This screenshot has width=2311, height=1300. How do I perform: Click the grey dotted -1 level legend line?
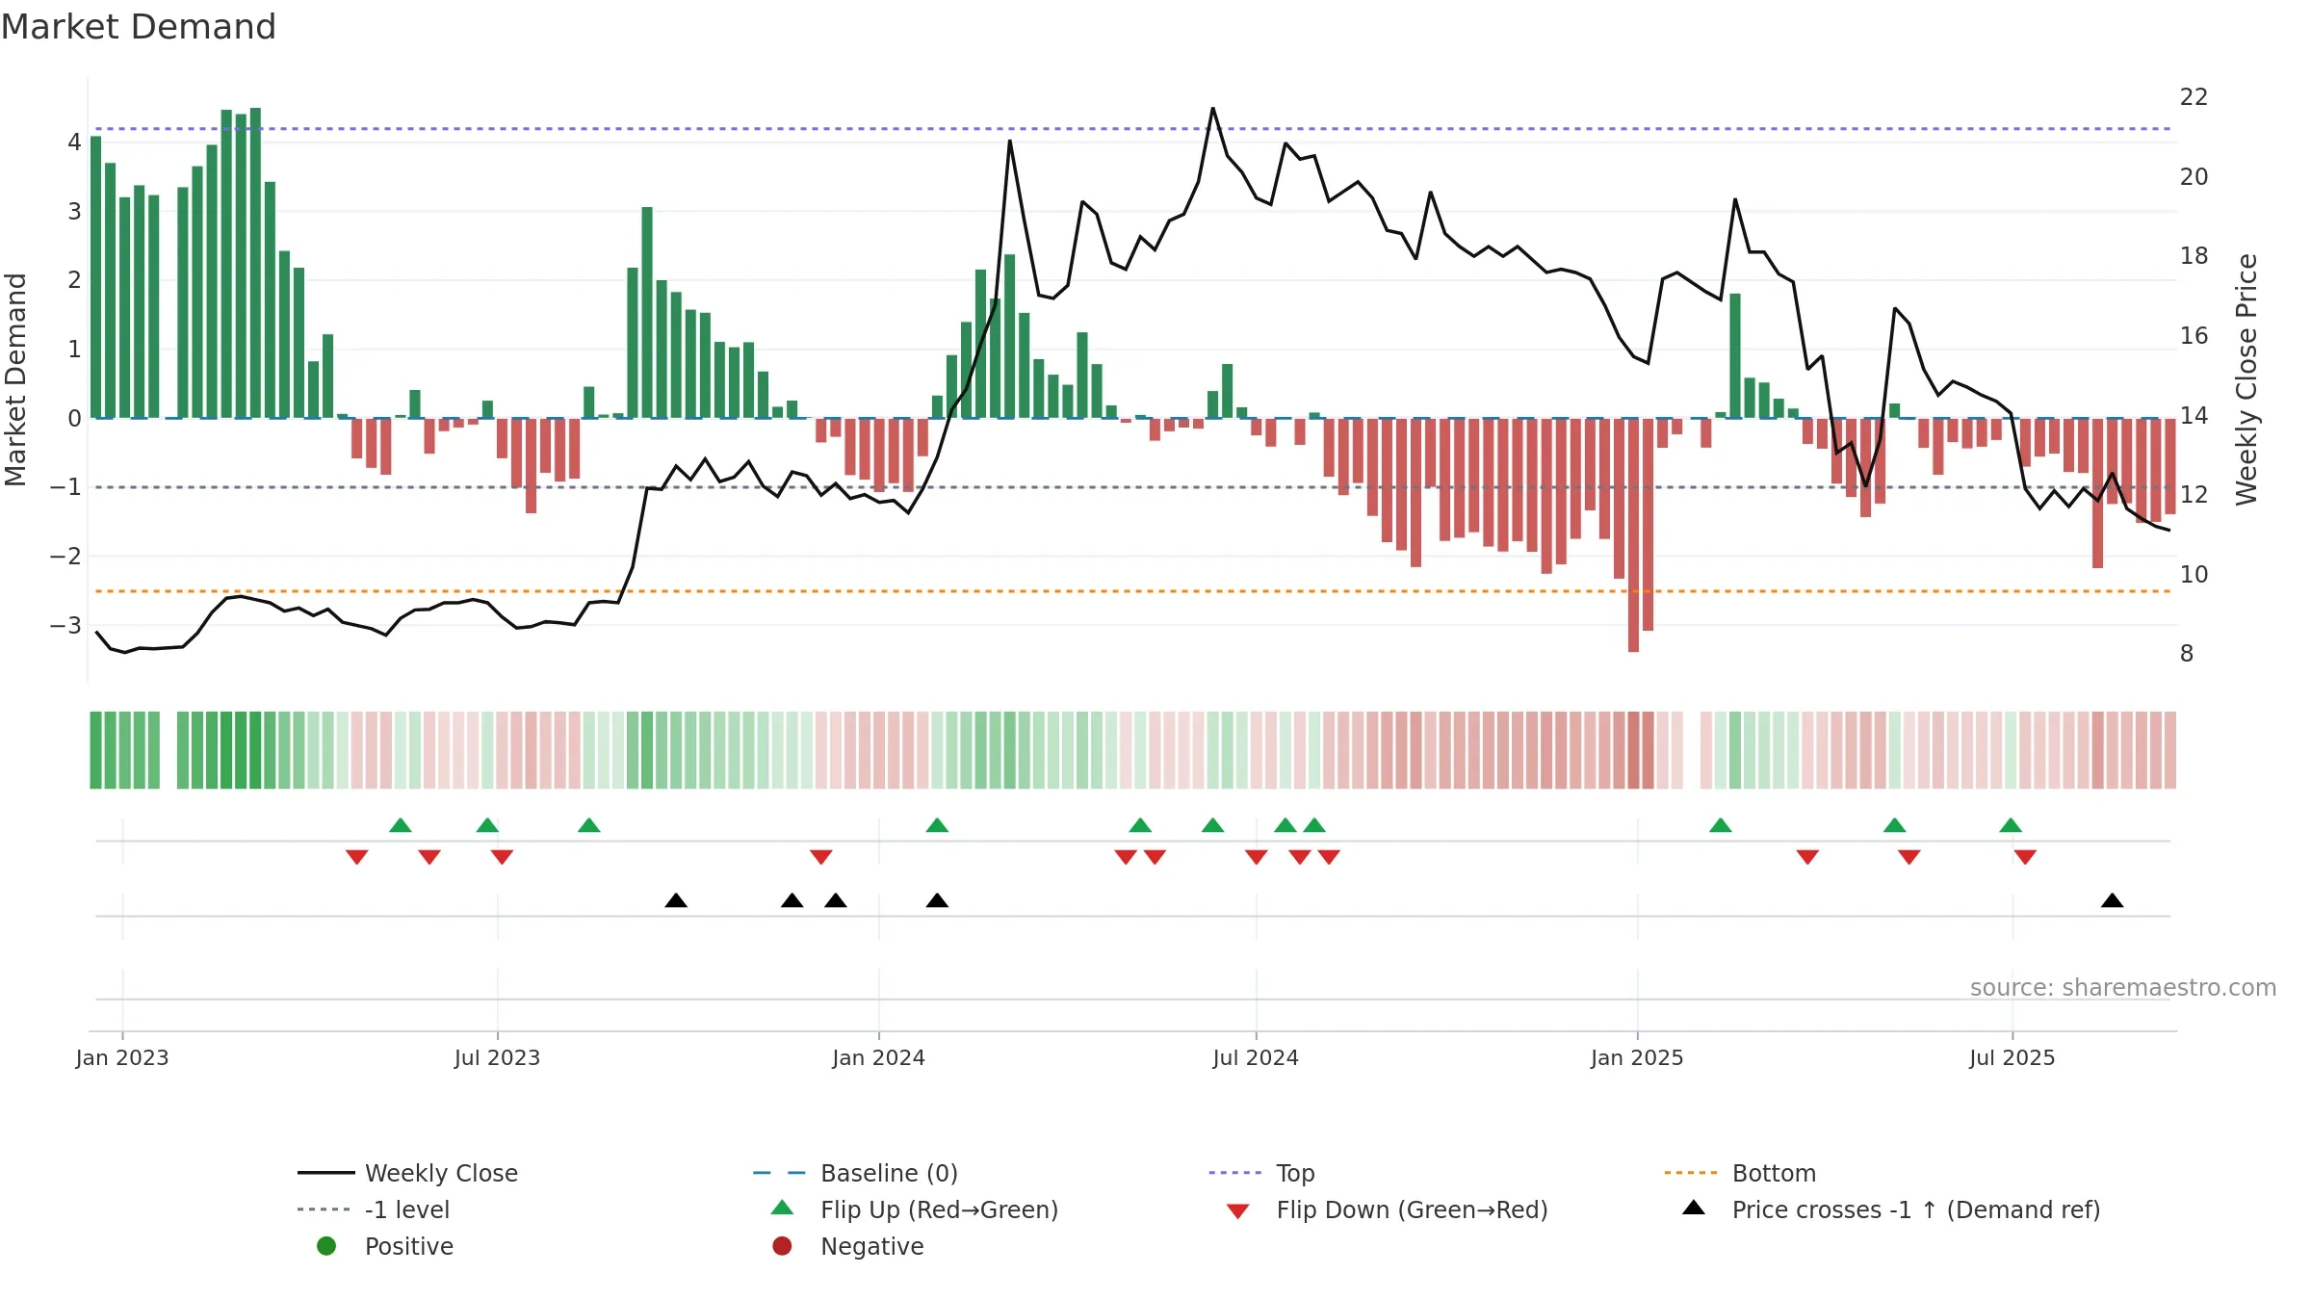pyautogui.click(x=324, y=1209)
